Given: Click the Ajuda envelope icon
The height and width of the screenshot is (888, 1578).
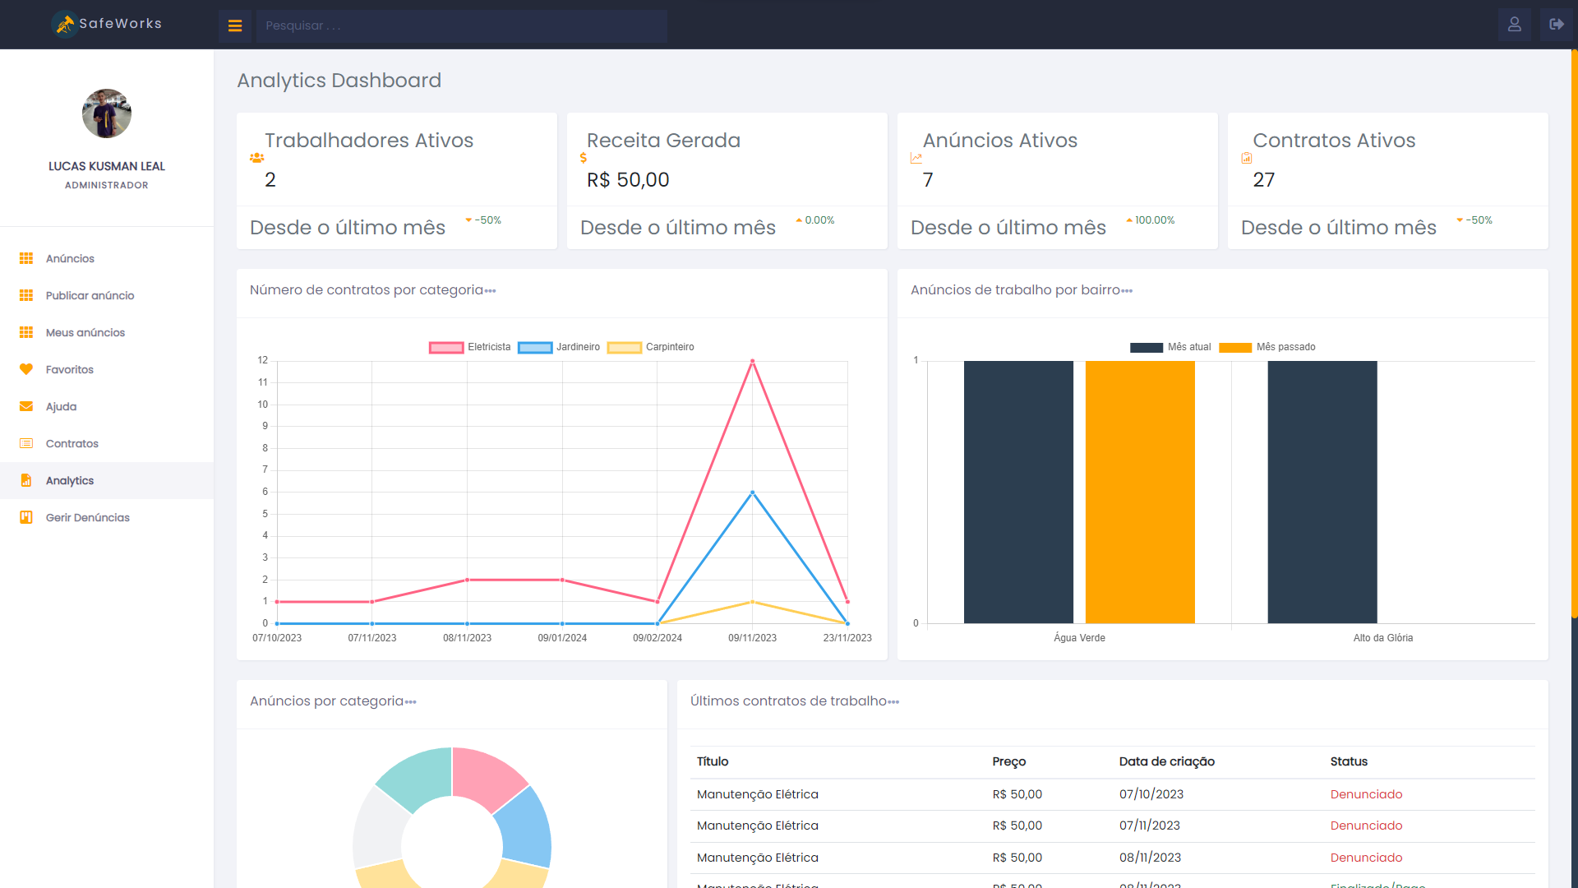Looking at the screenshot, I should tap(26, 407).
